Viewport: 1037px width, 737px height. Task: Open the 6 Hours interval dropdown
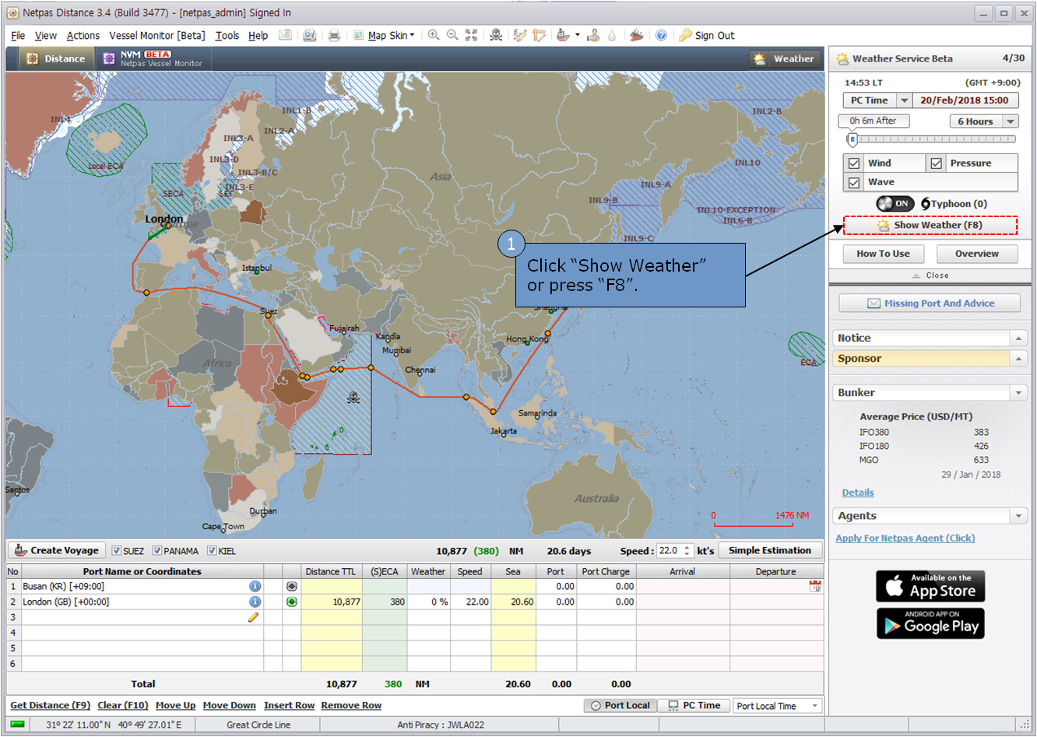click(1010, 121)
